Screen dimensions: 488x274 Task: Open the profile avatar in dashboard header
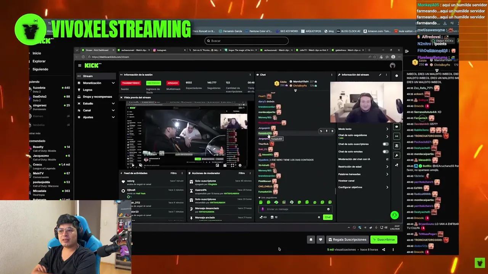tap(392, 65)
